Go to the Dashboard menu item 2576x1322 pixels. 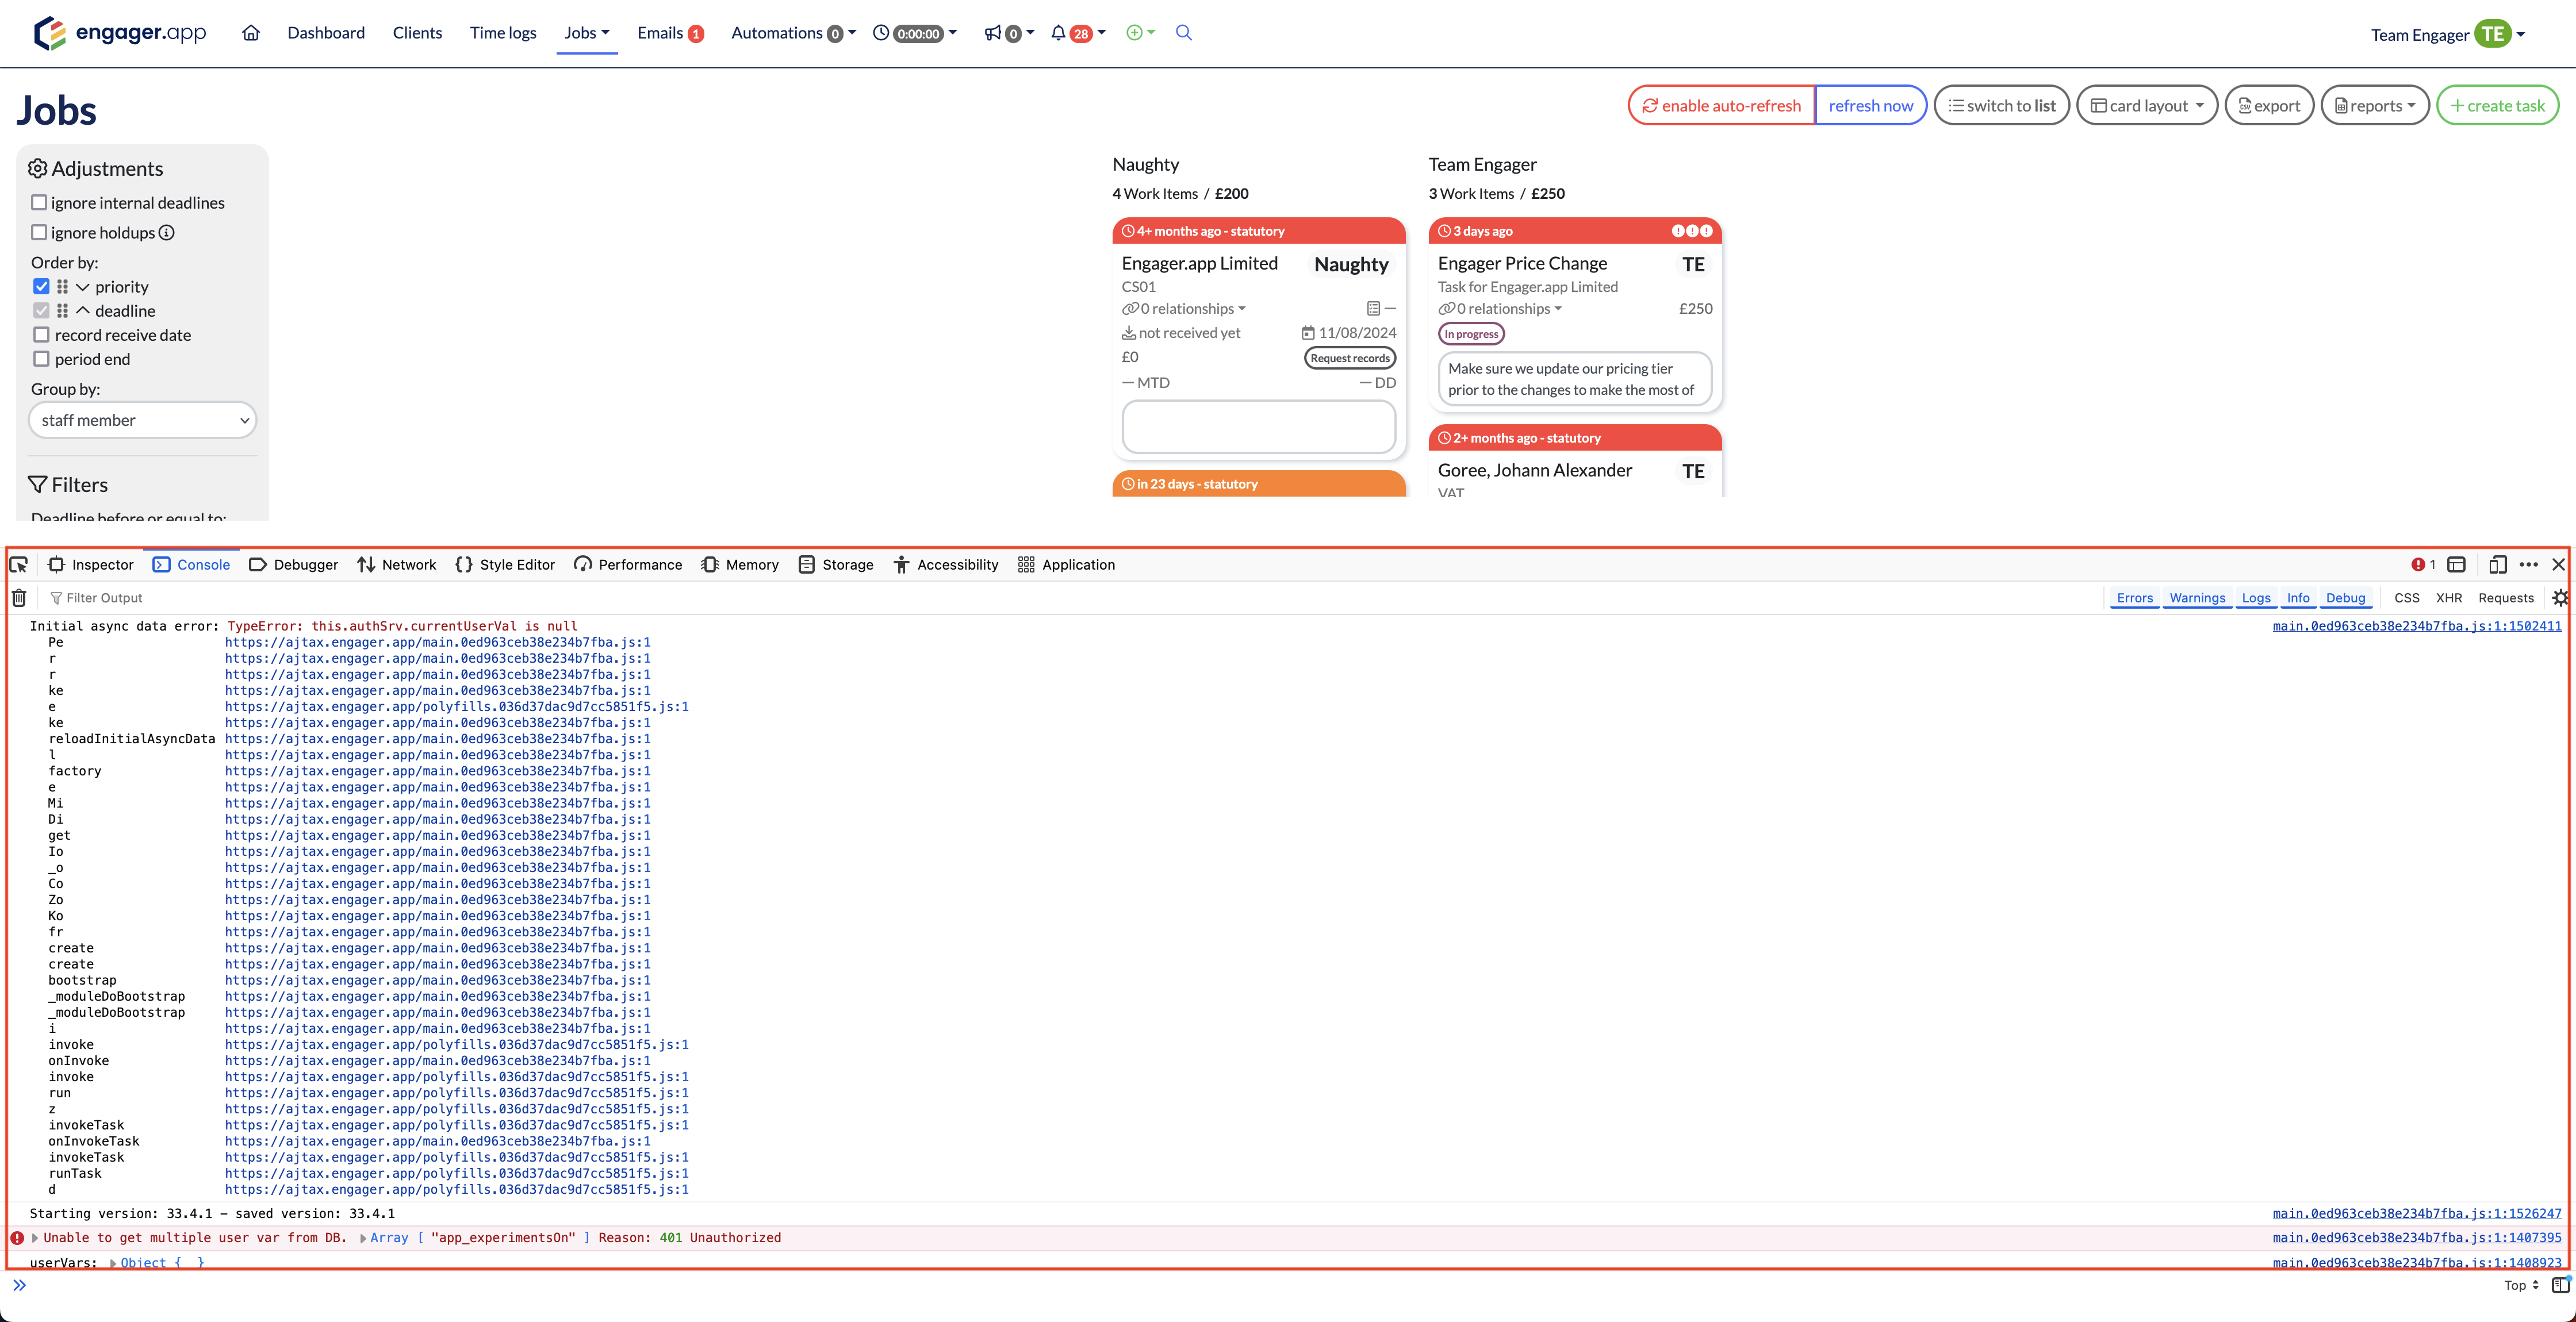pos(326,33)
